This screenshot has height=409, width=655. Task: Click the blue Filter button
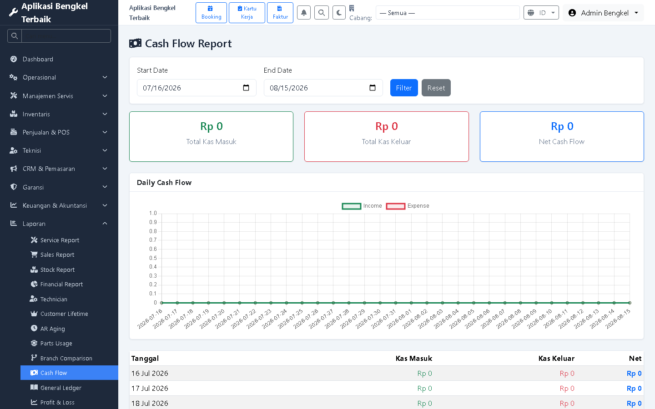[404, 88]
